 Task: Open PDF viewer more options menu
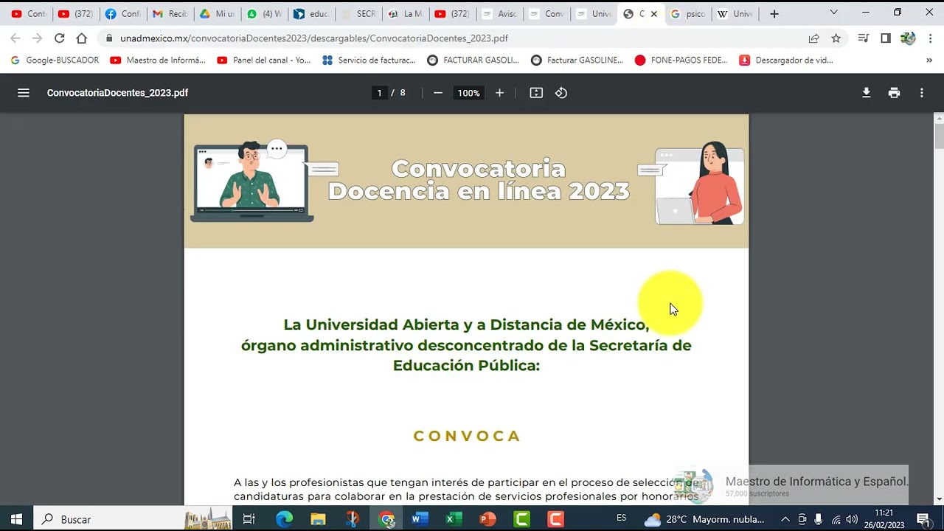(x=921, y=92)
